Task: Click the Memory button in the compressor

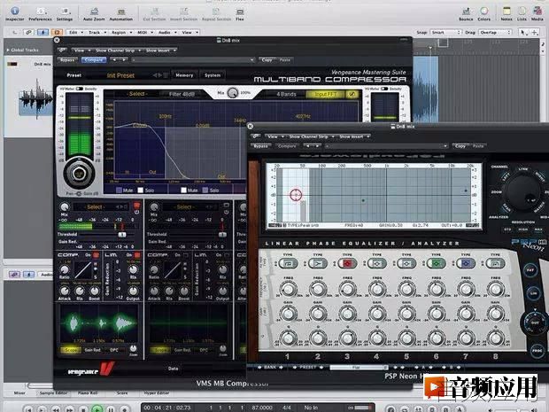Action: (184, 75)
